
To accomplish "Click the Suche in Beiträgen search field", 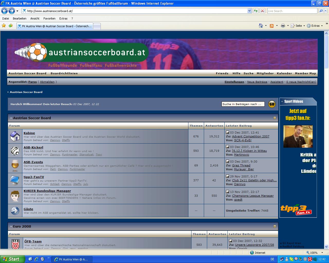I will click(243, 104).
